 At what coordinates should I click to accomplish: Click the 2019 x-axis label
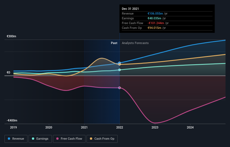[x=13, y=127]
